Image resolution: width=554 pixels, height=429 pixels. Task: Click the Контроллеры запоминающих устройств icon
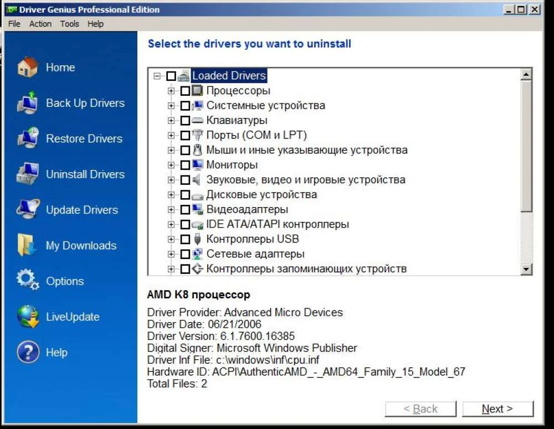[198, 268]
